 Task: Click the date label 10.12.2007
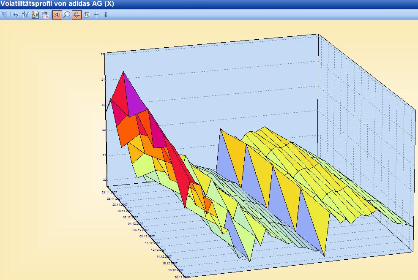coord(153,243)
